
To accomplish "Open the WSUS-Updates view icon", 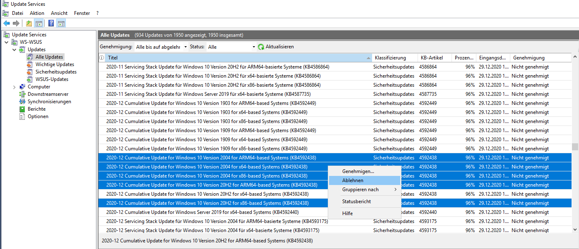I will pos(30,79).
